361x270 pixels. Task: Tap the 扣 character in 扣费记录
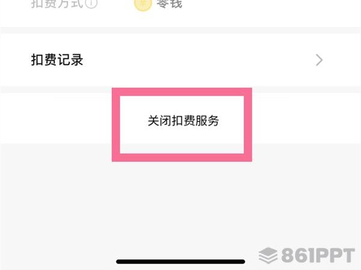point(37,60)
